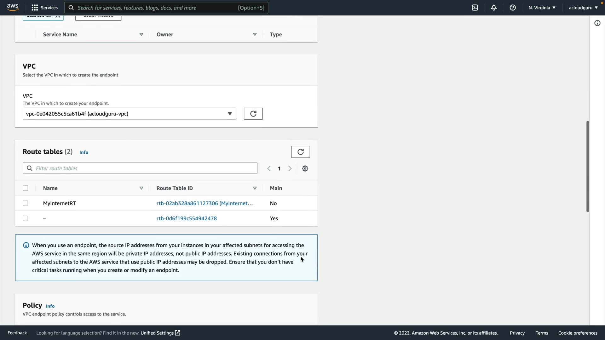Open rtb-0d6f199c554942478 route table link
Screen dimensions: 605x340
pos(187,218)
